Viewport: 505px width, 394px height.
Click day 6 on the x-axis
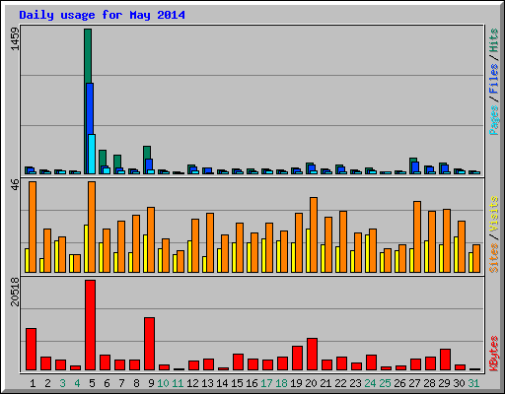pyautogui.click(x=107, y=383)
